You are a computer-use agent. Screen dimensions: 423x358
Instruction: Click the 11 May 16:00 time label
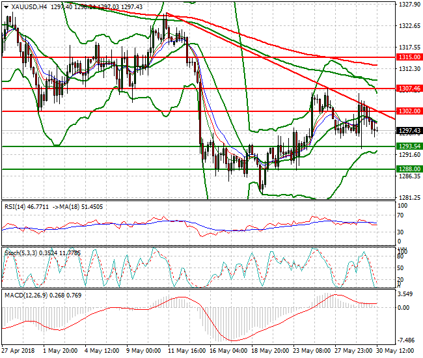(187, 351)
